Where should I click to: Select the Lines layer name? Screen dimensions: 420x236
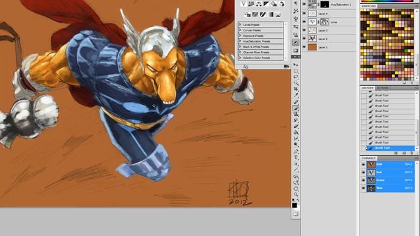pos(334,22)
